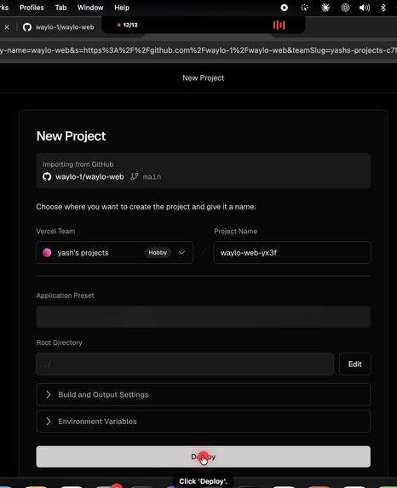397x488 pixels.
Task: Click the screen recording icon in menu bar
Action: (284, 8)
